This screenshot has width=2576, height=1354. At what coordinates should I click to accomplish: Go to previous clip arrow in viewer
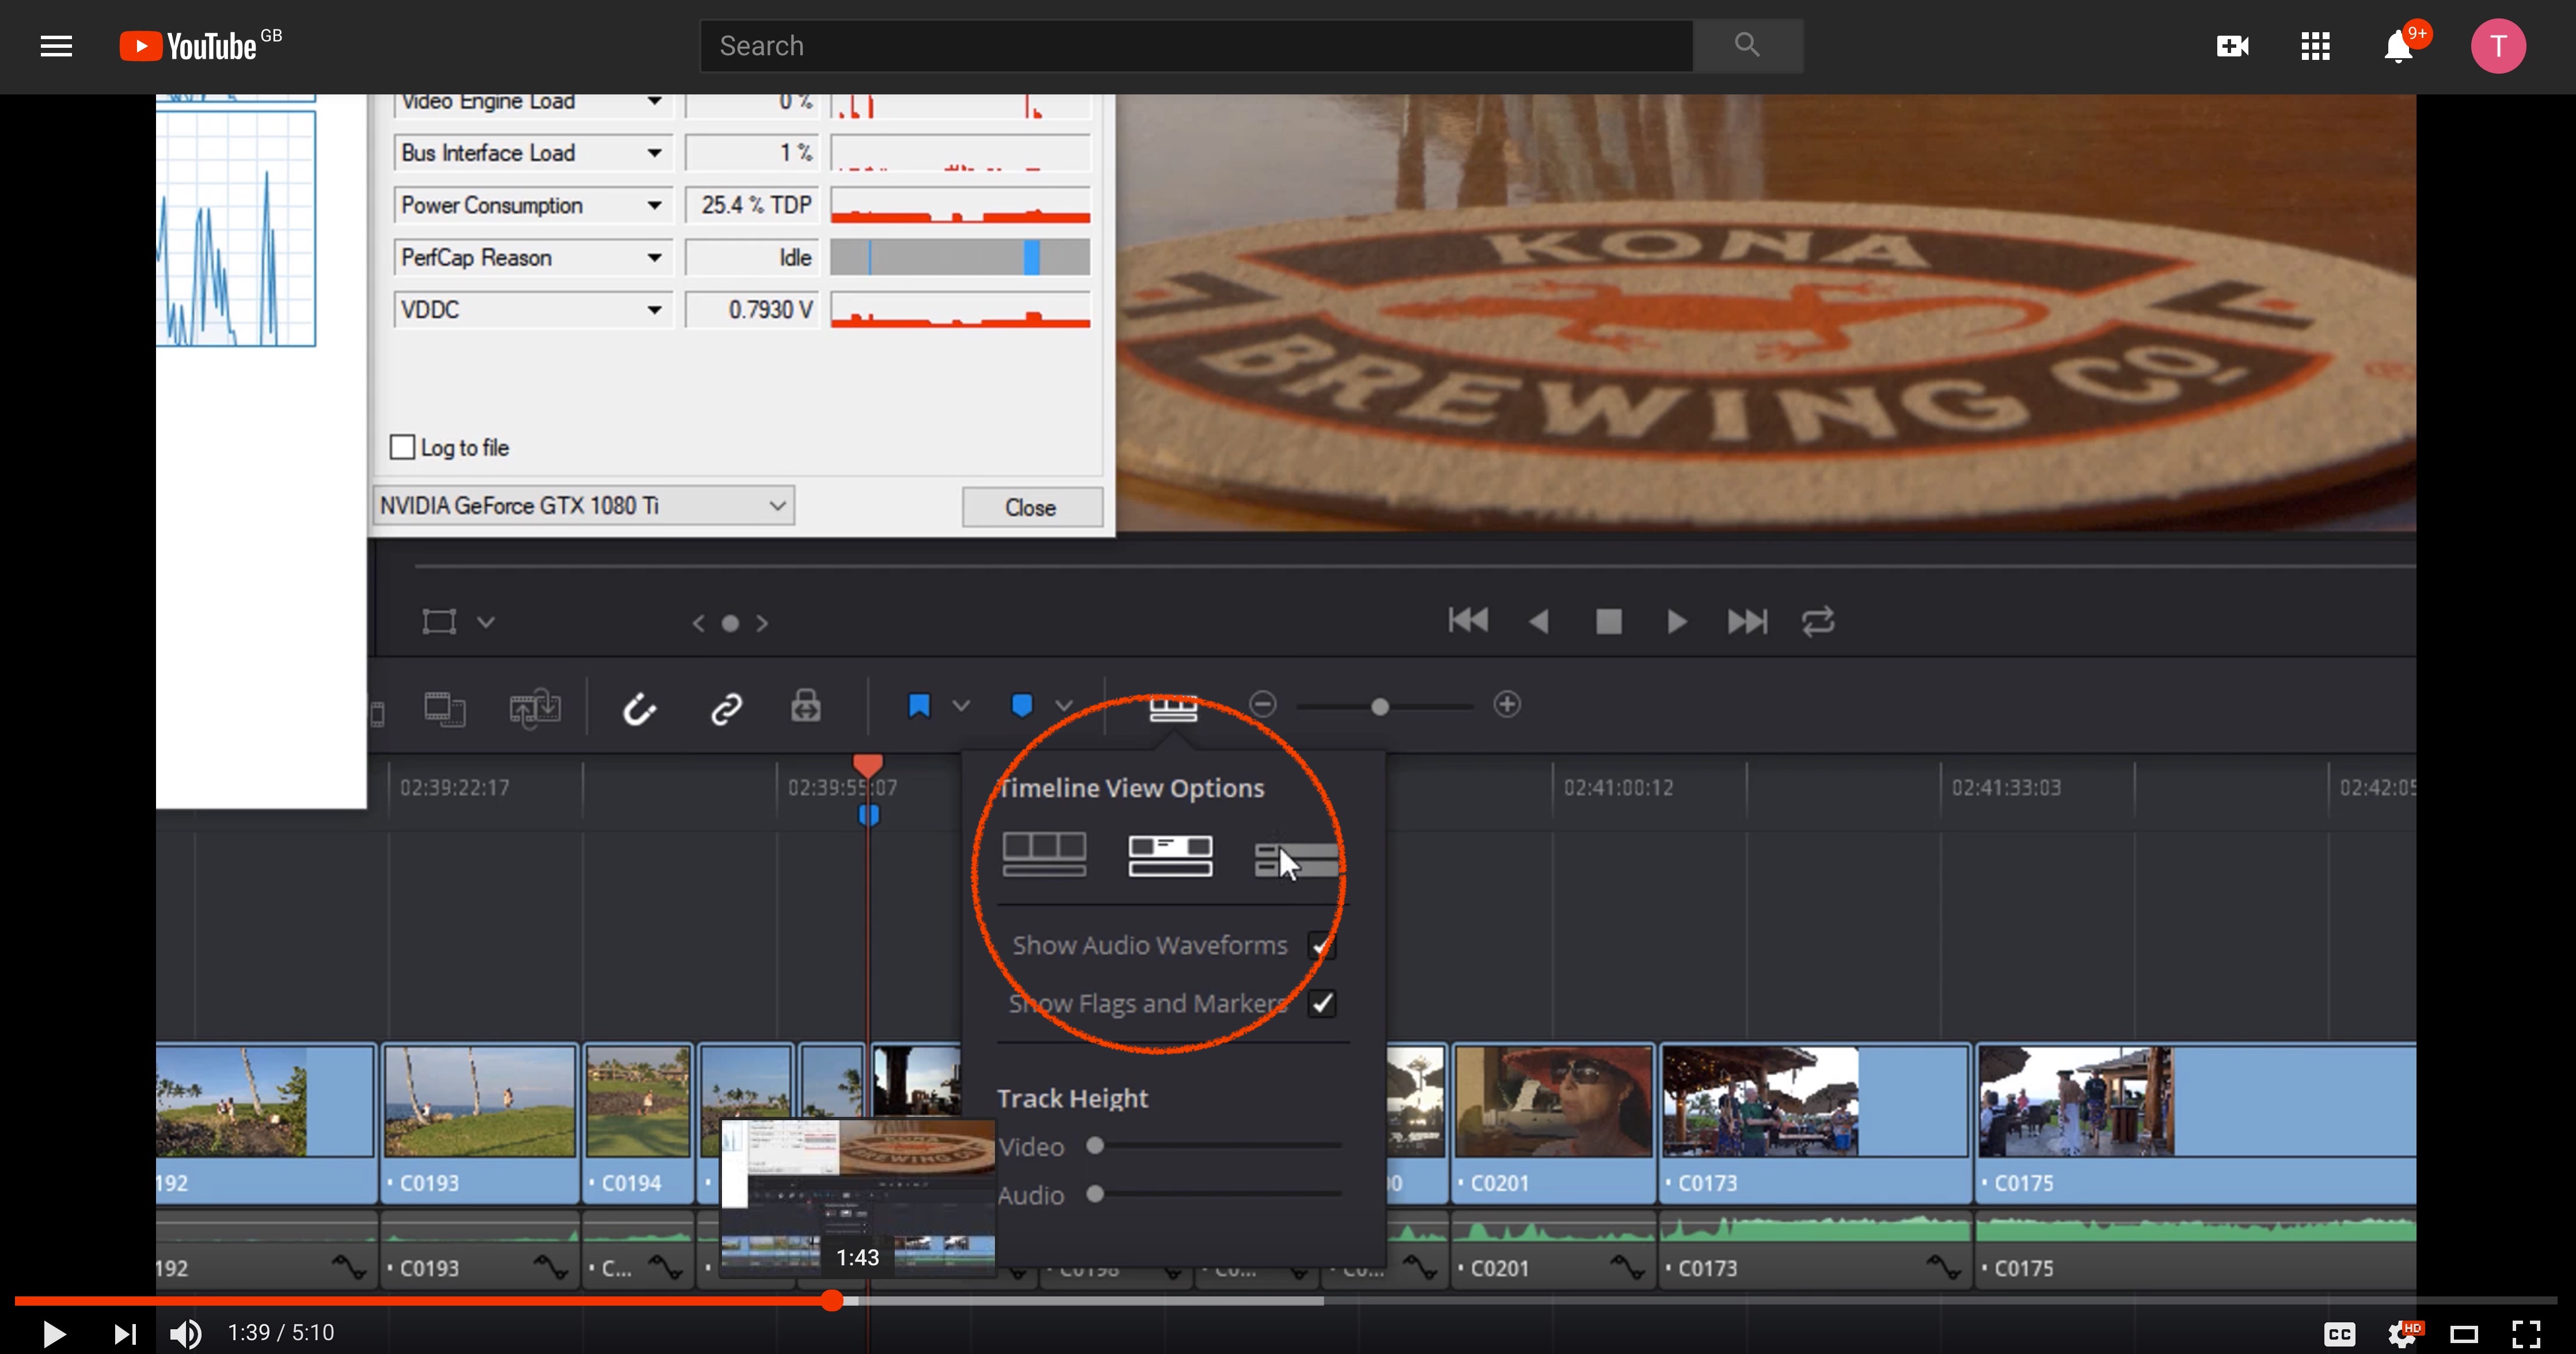coord(698,623)
